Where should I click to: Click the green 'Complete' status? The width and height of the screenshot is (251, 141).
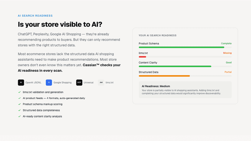pos(226,44)
